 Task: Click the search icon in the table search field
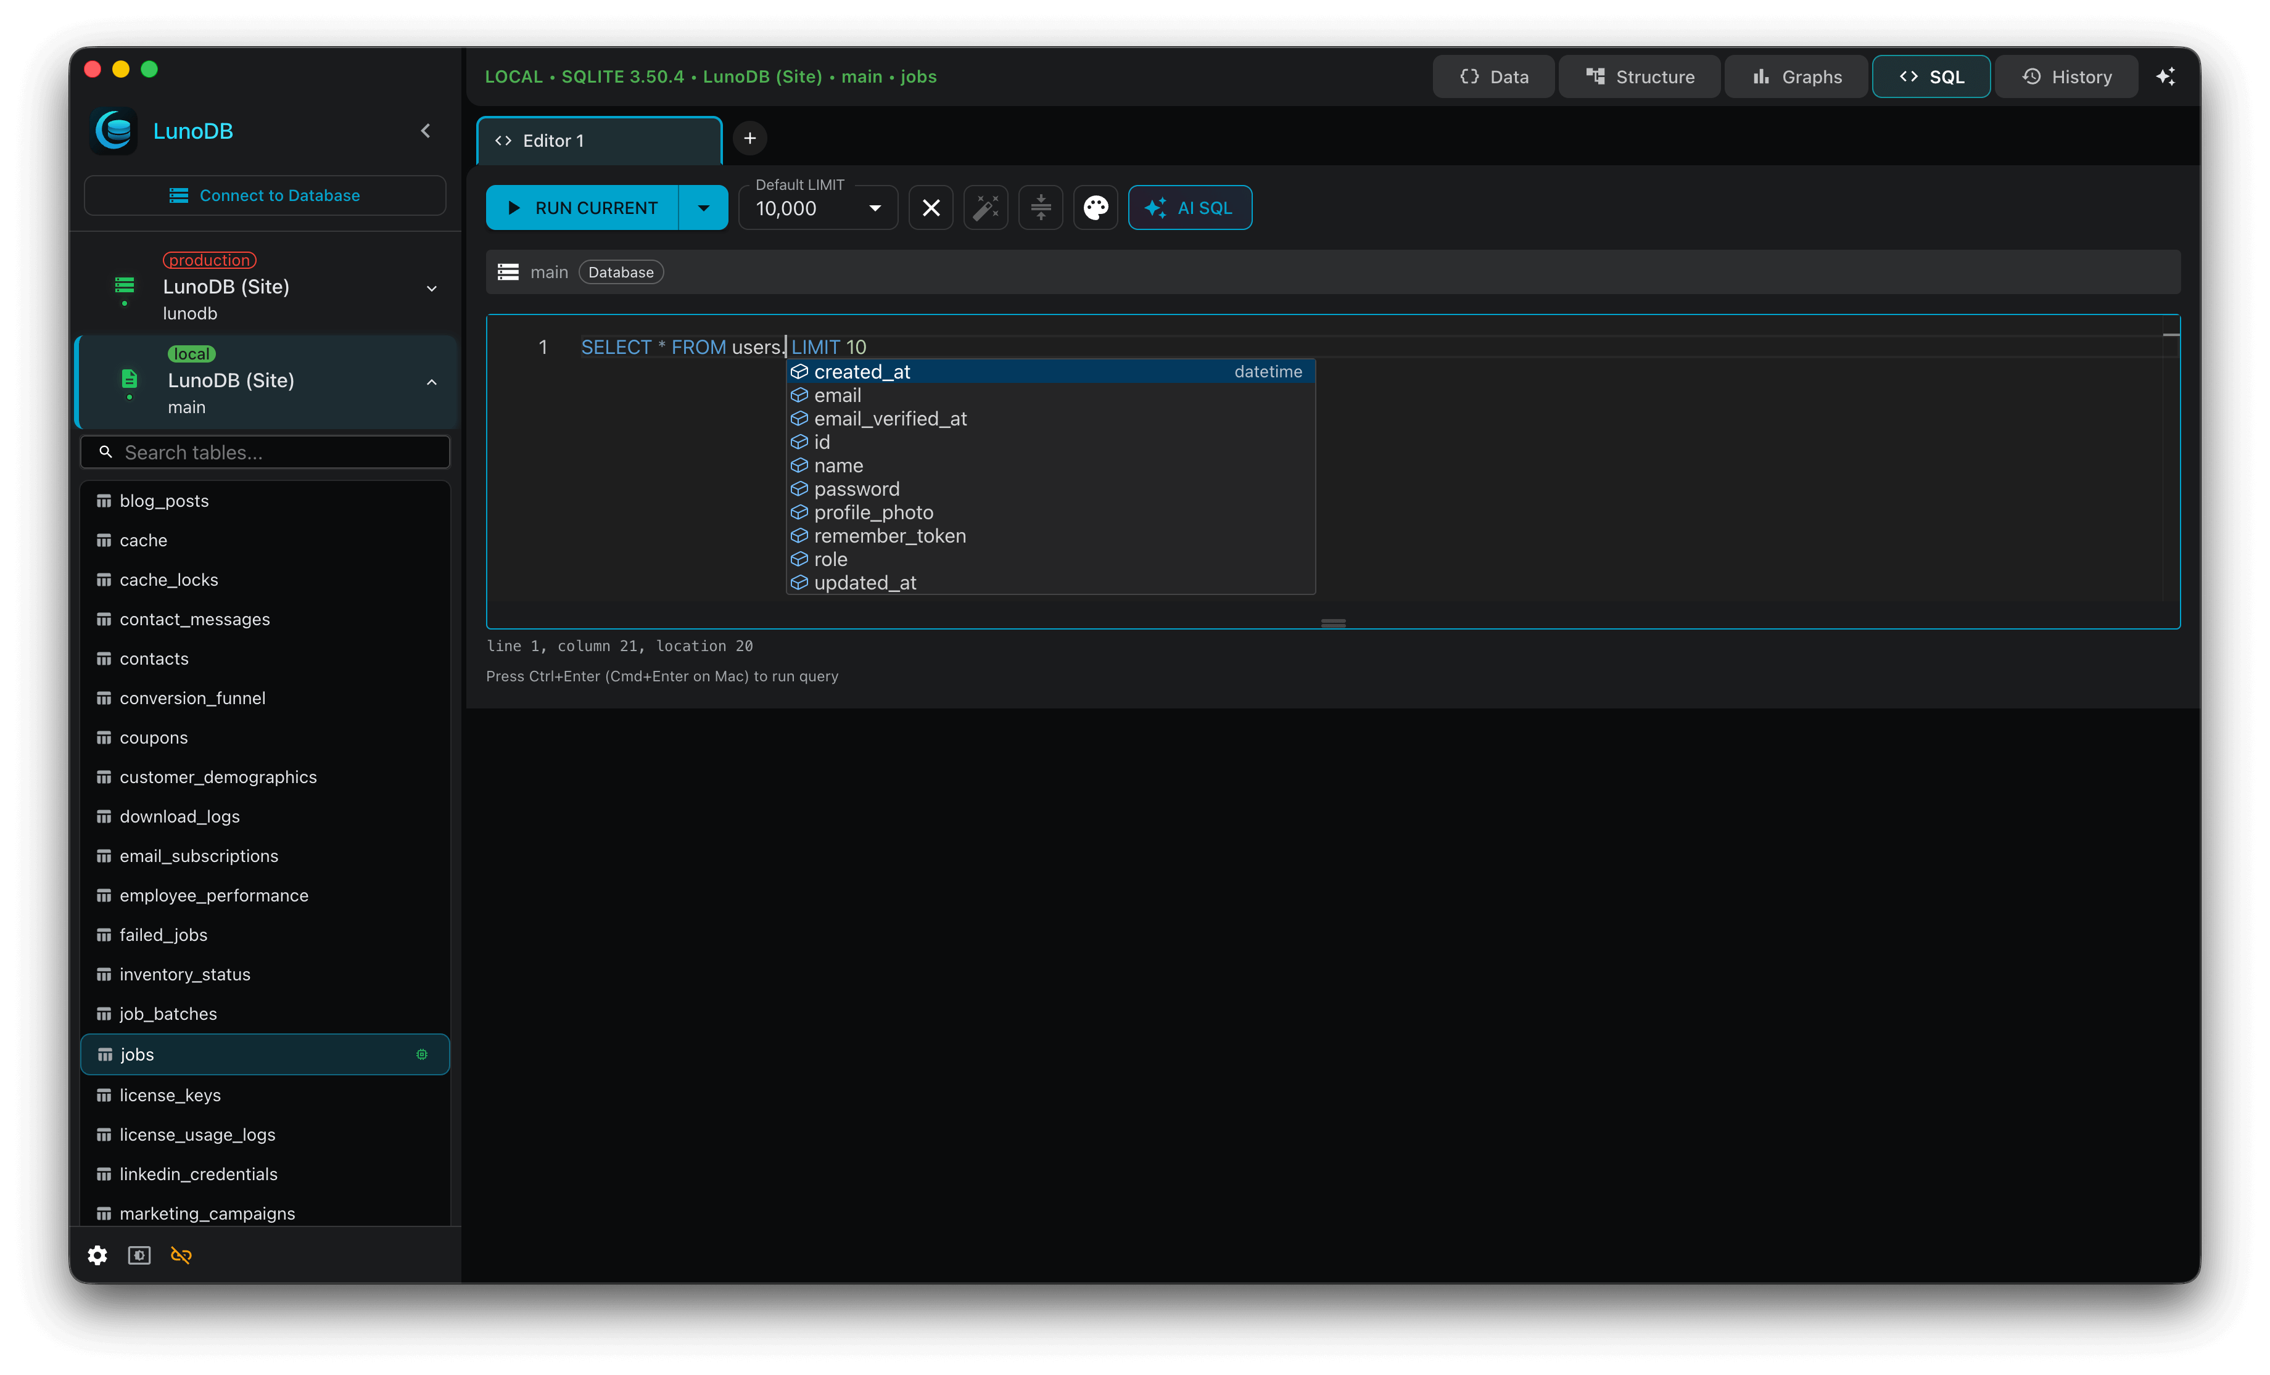[x=106, y=452]
